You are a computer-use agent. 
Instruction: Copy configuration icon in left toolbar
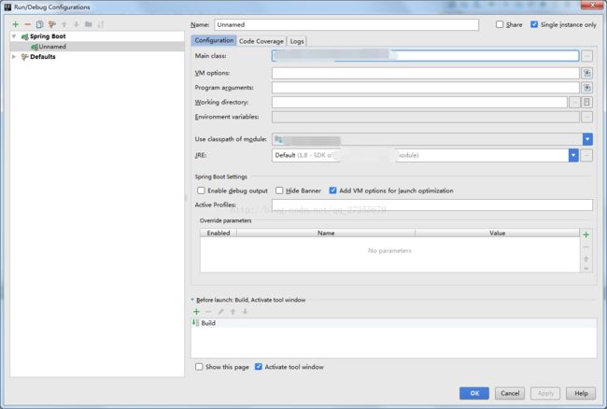coord(39,24)
